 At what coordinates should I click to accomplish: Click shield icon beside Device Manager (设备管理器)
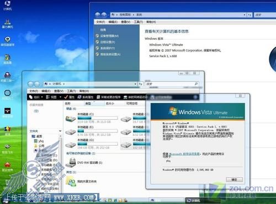coord(98,36)
